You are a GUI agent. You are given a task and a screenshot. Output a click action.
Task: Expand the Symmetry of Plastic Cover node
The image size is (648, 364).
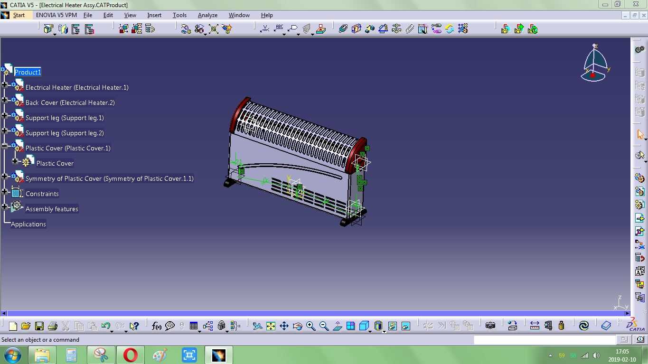tap(5, 176)
